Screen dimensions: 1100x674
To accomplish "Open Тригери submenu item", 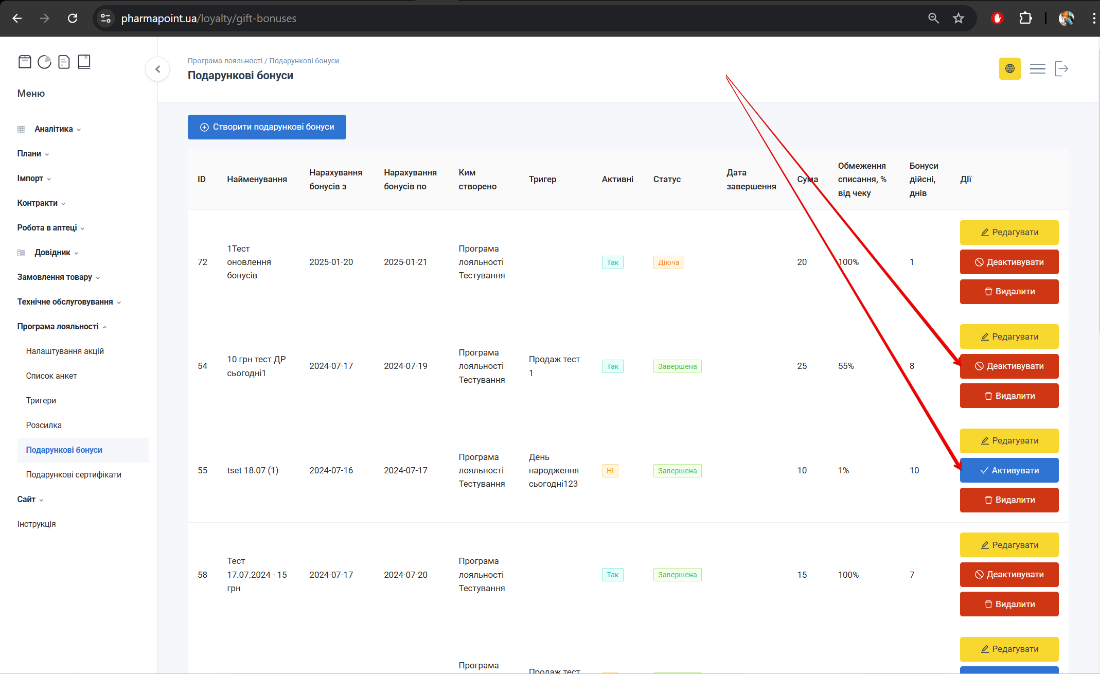I will pos(41,401).
